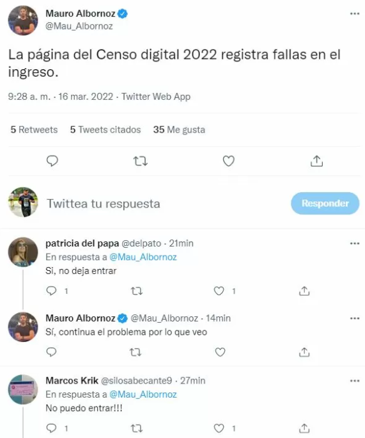Open Marcos Krik's profile picture
The width and height of the screenshot is (365, 438).
[x=23, y=389]
